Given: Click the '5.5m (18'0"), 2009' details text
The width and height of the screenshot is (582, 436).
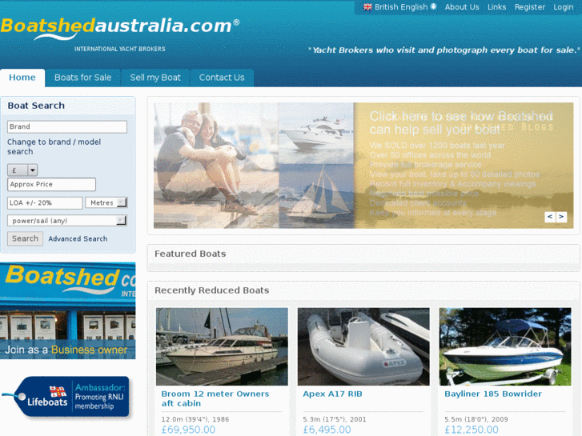Looking at the screenshot, I should (476, 419).
